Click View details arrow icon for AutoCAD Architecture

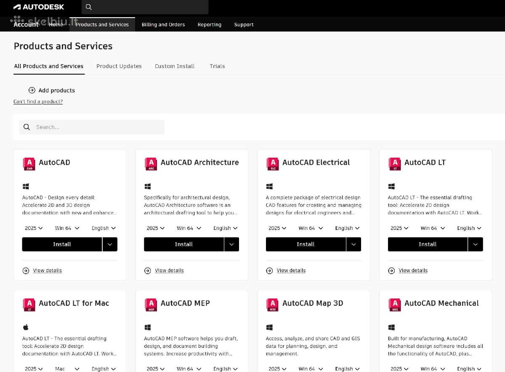tap(147, 271)
